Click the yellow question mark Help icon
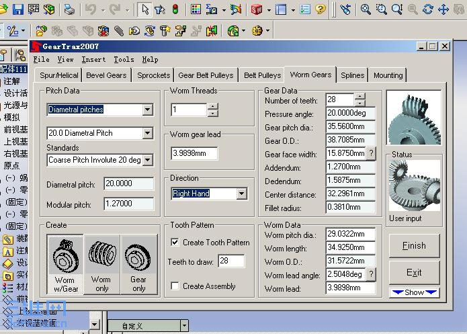Viewport: 467px width, 334px height. [321, 9]
